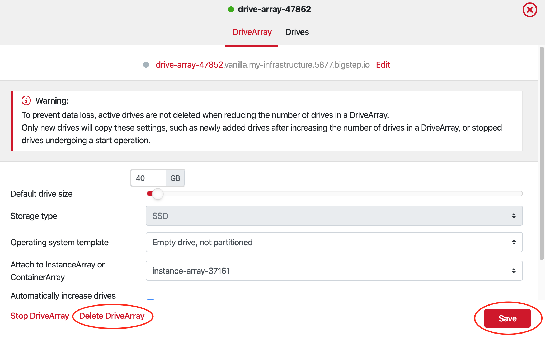Switch to the Drives tab
Image resolution: width=545 pixels, height=342 pixels.
297,32
